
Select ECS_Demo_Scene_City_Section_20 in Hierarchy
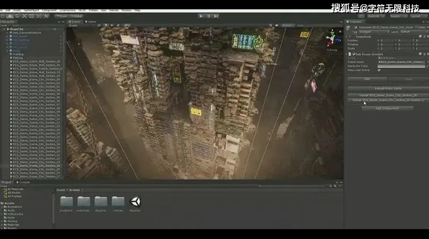click(x=36, y=151)
